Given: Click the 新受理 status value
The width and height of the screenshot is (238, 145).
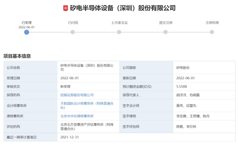Looking at the screenshot, I should (x=66, y=87).
